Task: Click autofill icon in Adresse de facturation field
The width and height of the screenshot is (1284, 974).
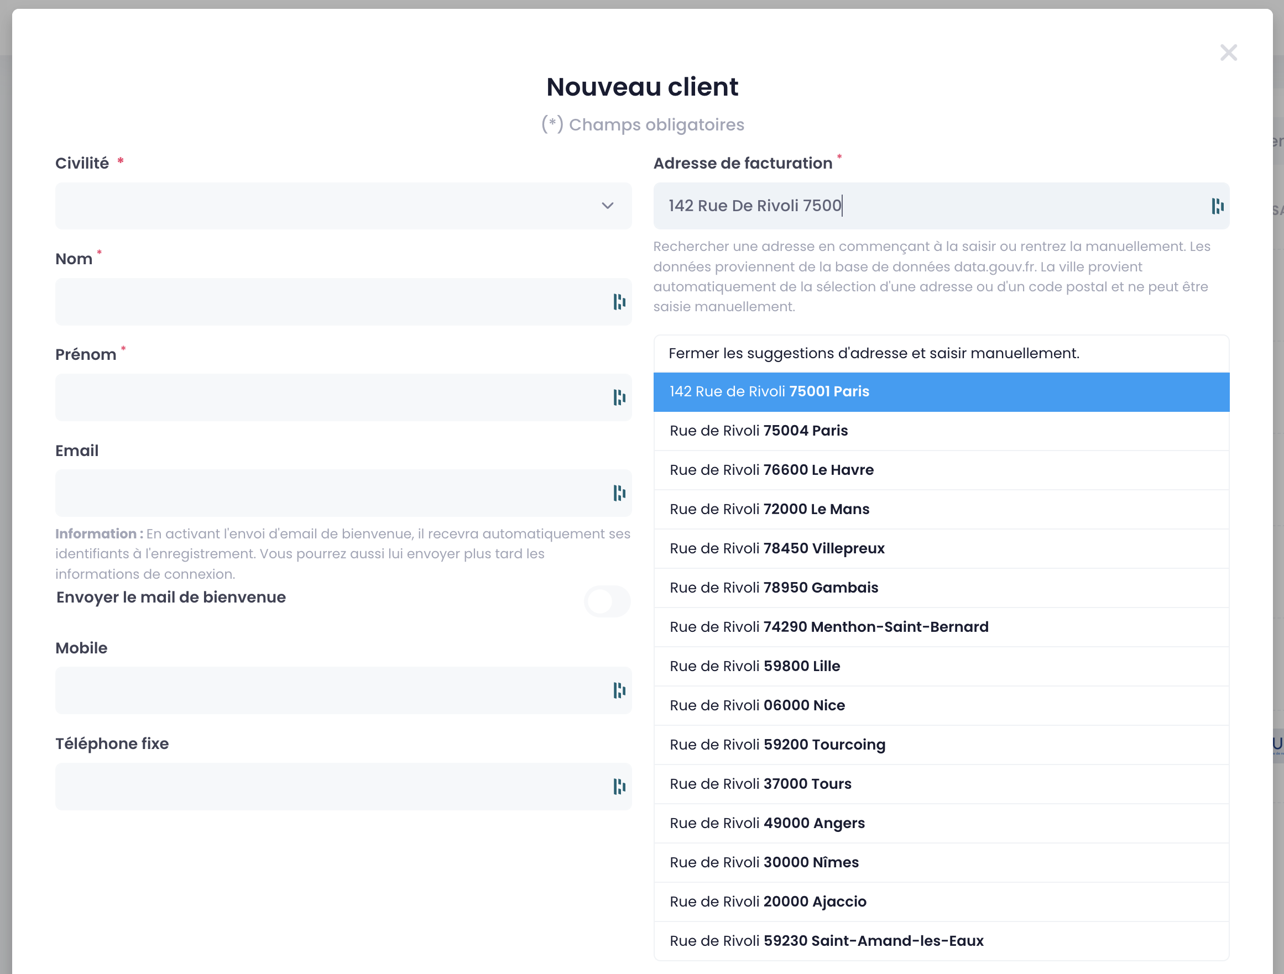Action: (x=1217, y=206)
